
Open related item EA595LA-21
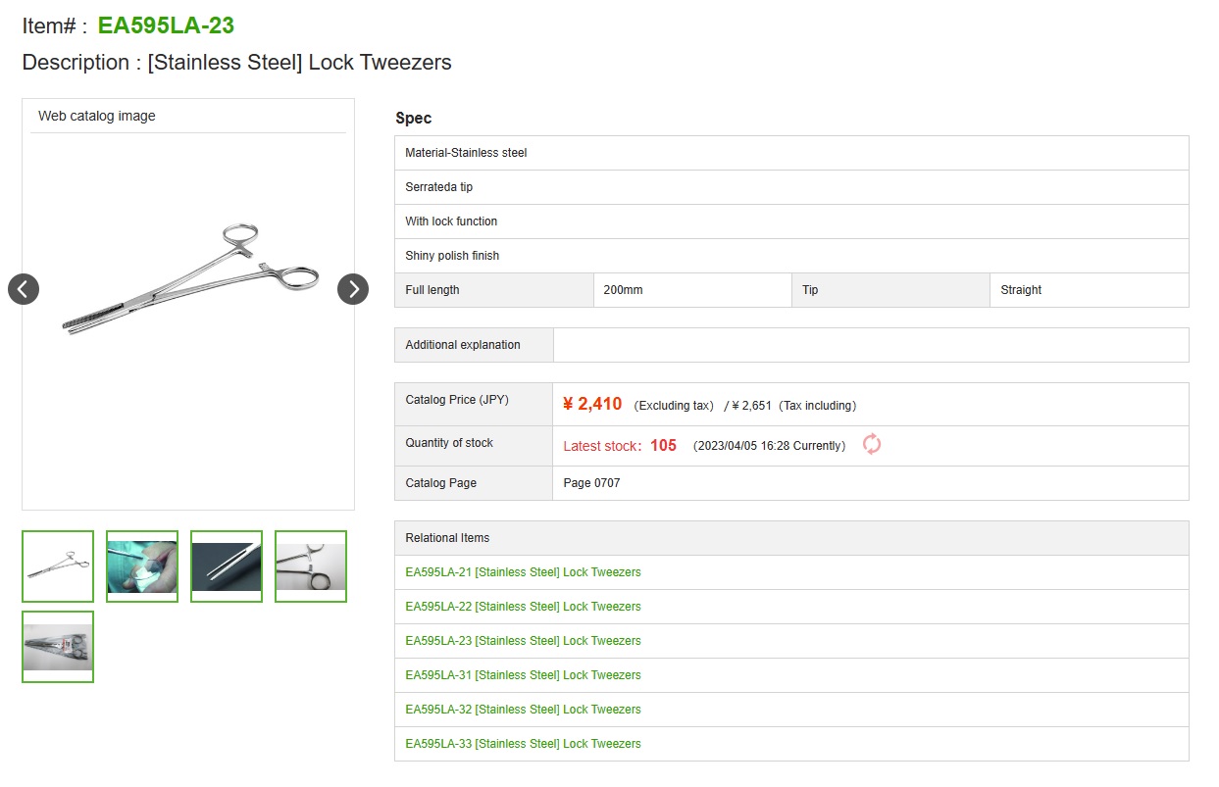tap(523, 572)
